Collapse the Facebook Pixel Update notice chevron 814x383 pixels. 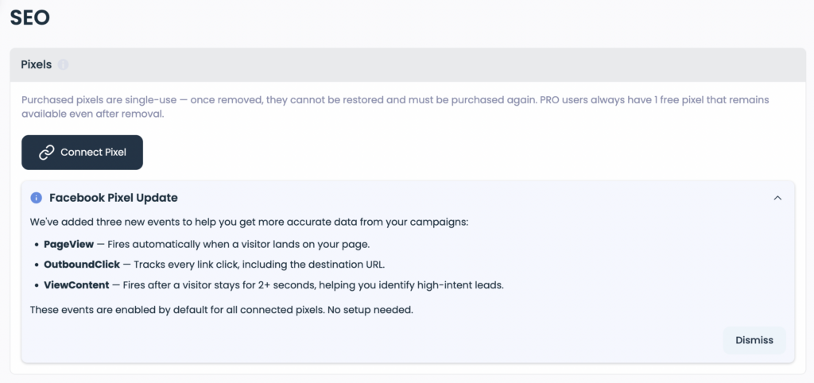point(777,198)
